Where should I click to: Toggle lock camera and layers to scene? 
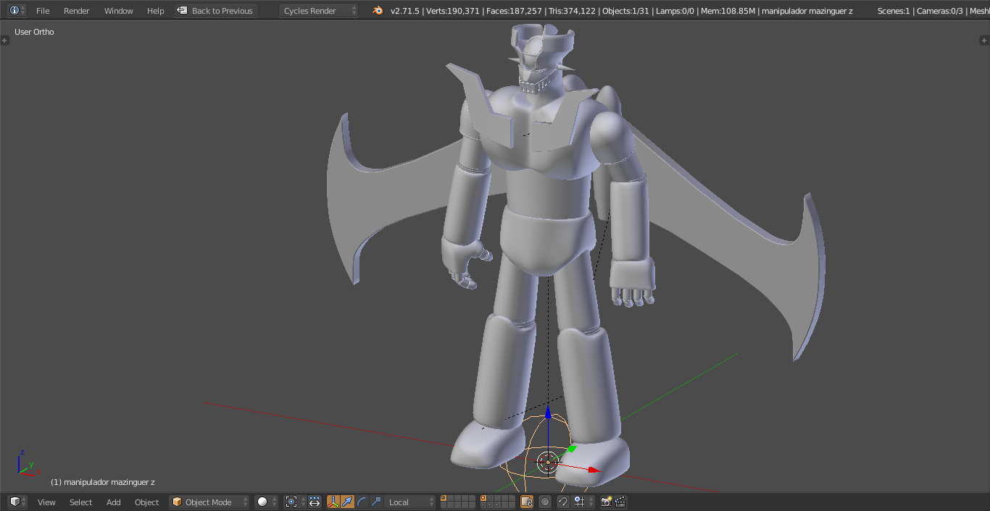(x=527, y=502)
